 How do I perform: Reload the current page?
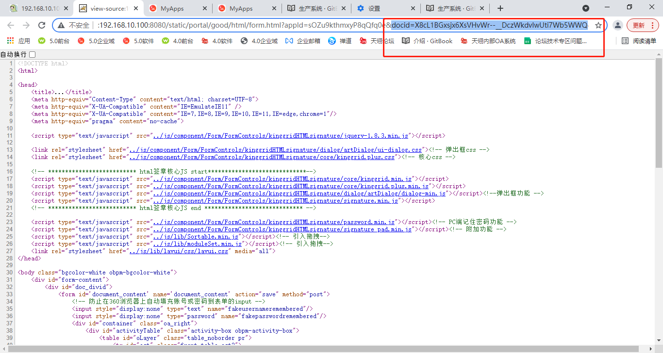pos(42,25)
